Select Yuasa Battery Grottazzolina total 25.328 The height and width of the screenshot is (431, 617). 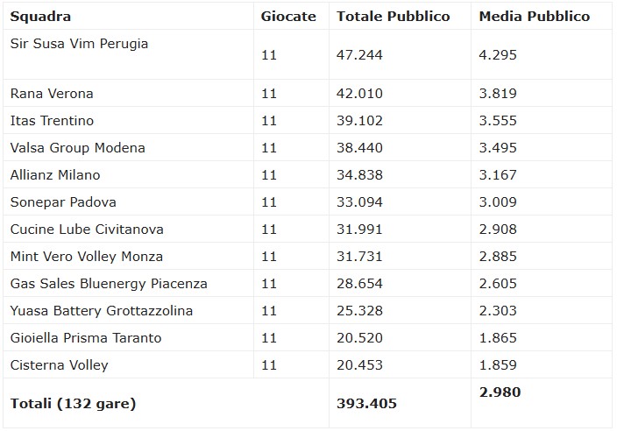[359, 311]
